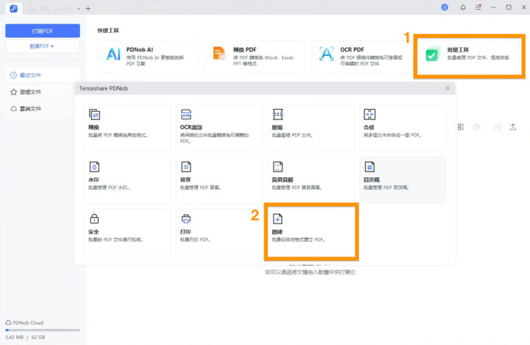530x345 pixels.
Task: Click the Tenorshare PDNob dialog title
Action: 104,88
